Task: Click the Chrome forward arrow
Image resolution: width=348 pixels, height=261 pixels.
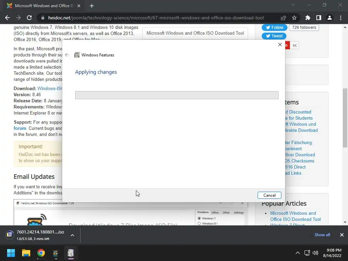Action: (18, 18)
